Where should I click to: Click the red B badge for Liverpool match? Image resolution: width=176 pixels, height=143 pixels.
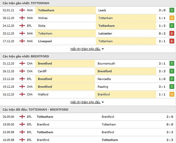point(172,41)
